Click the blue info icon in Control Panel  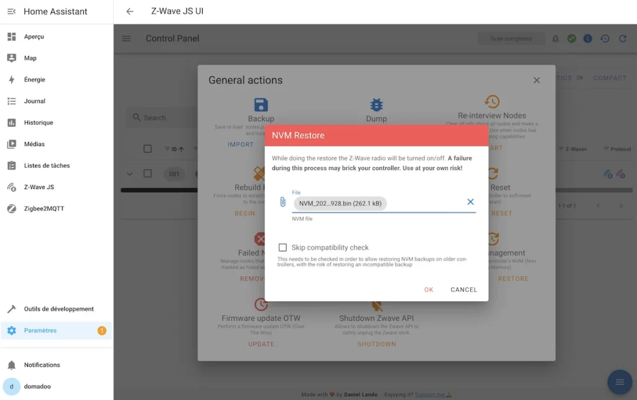pyautogui.click(x=588, y=39)
